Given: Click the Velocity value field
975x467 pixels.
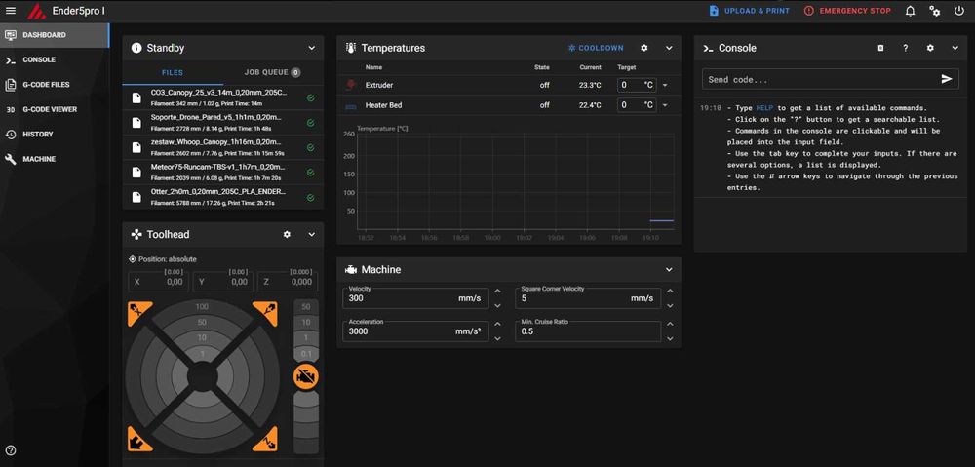Looking at the screenshot, I should coord(414,298).
